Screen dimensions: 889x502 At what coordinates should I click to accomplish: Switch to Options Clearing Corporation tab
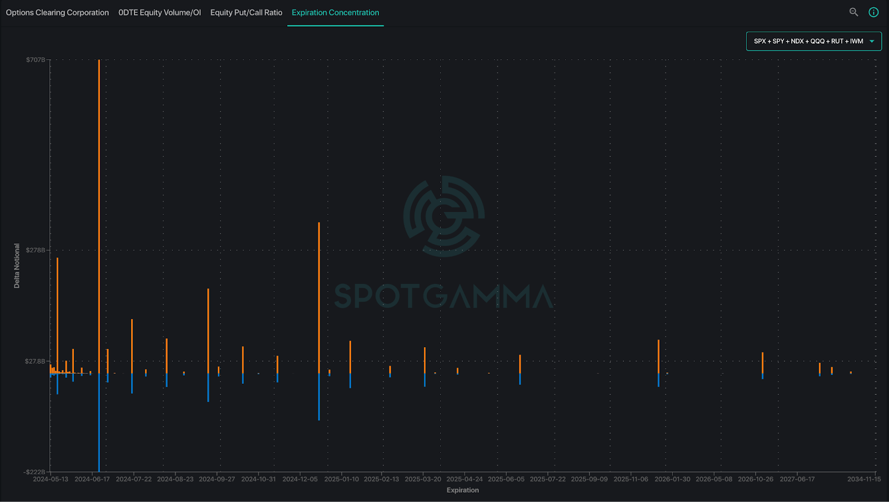click(57, 12)
